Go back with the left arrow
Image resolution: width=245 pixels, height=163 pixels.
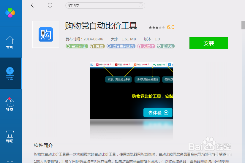tap(32, 5)
